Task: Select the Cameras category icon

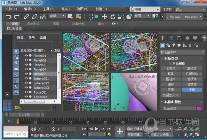Action: click(179, 45)
